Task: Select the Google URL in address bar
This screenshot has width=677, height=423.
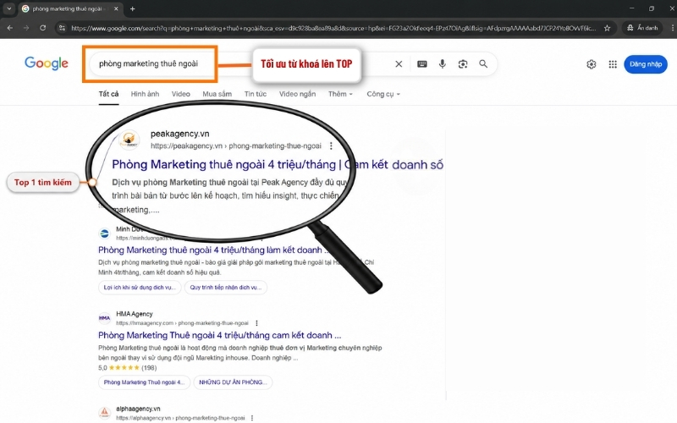Action: [333, 28]
